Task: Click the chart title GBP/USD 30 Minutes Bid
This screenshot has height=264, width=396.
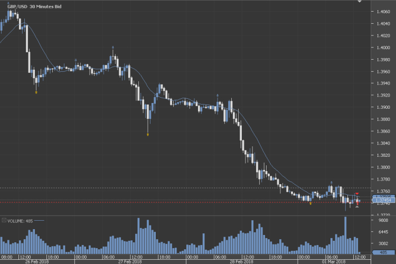Action: (34, 6)
